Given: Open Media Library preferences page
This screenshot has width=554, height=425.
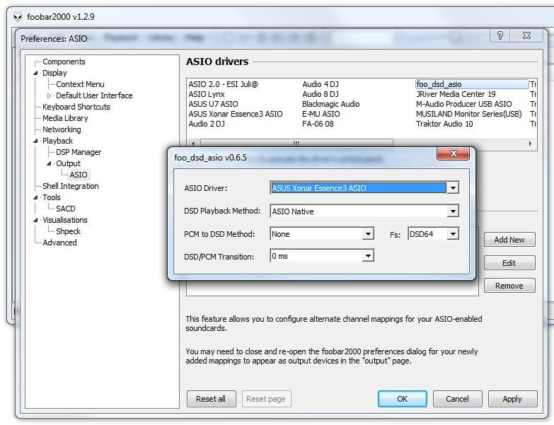Looking at the screenshot, I should (x=65, y=118).
